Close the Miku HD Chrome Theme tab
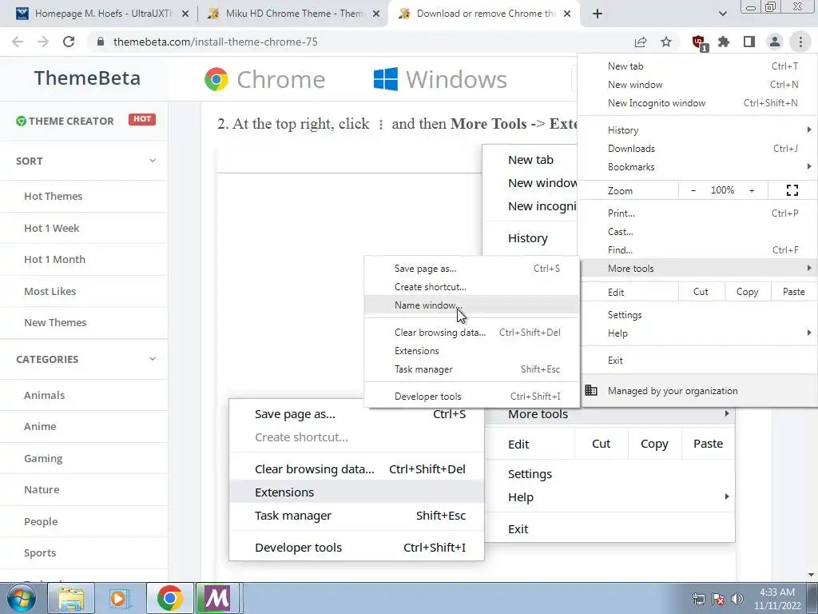Viewport: 818px width, 614px height. pyautogui.click(x=376, y=14)
